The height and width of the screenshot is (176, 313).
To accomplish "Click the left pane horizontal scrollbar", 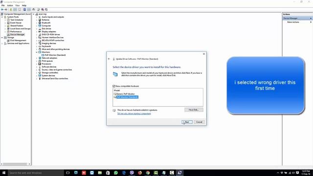I will pos(16,164).
